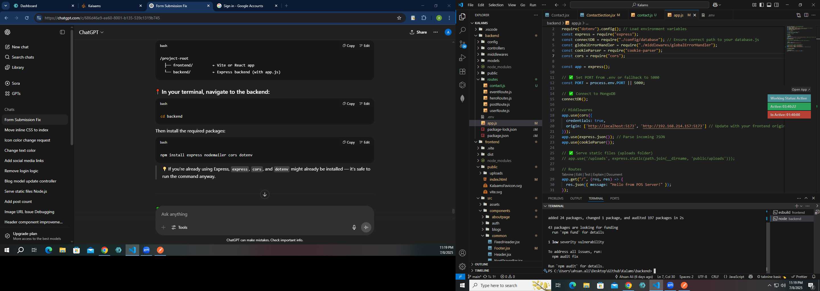Expand the OUTLINE section
The width and height of the screenshot is (820, 291).
coord(481,264)
